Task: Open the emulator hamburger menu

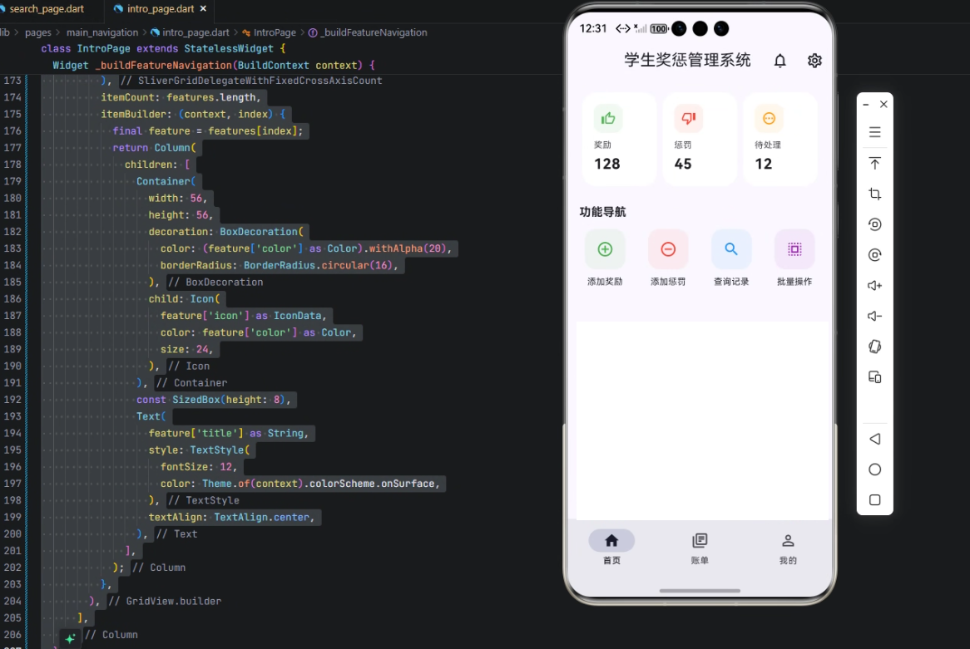Action: tap(874, 132)
